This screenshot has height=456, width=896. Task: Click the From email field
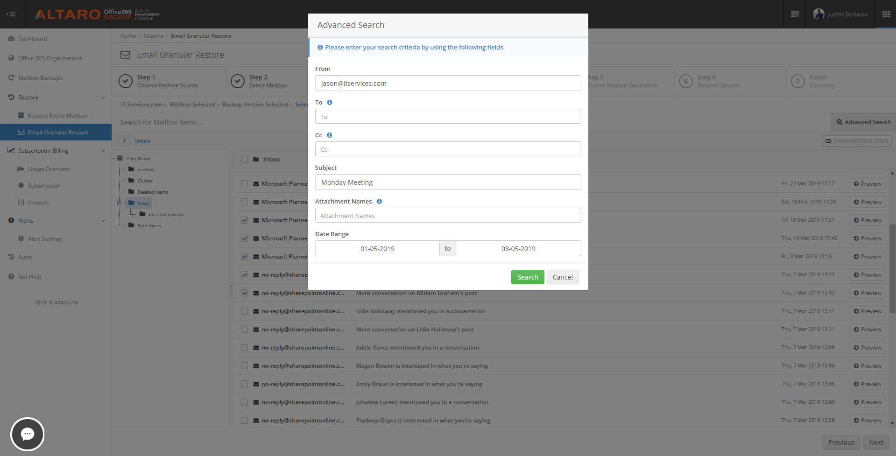448,83
